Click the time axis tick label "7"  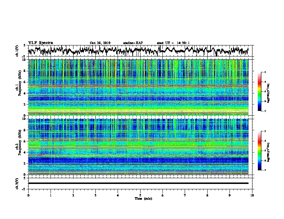185,195
